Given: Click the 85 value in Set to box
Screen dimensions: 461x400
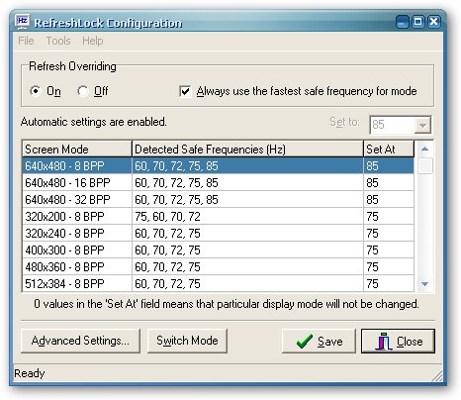Looking at the screenshot, I should (x=378, y=125).
